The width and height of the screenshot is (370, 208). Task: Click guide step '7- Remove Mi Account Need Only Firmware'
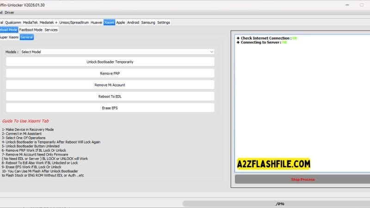click(35, 154)
